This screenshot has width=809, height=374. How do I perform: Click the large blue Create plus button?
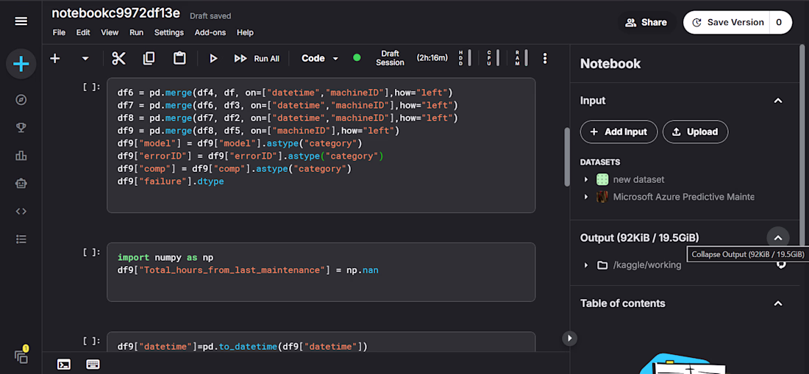pos(21,65)
